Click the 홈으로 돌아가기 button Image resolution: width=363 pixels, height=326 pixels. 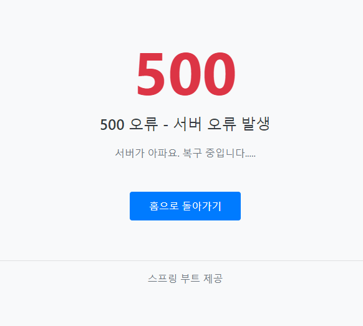185,206
